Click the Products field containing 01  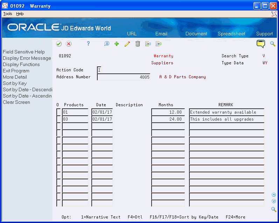pos(75,112)
